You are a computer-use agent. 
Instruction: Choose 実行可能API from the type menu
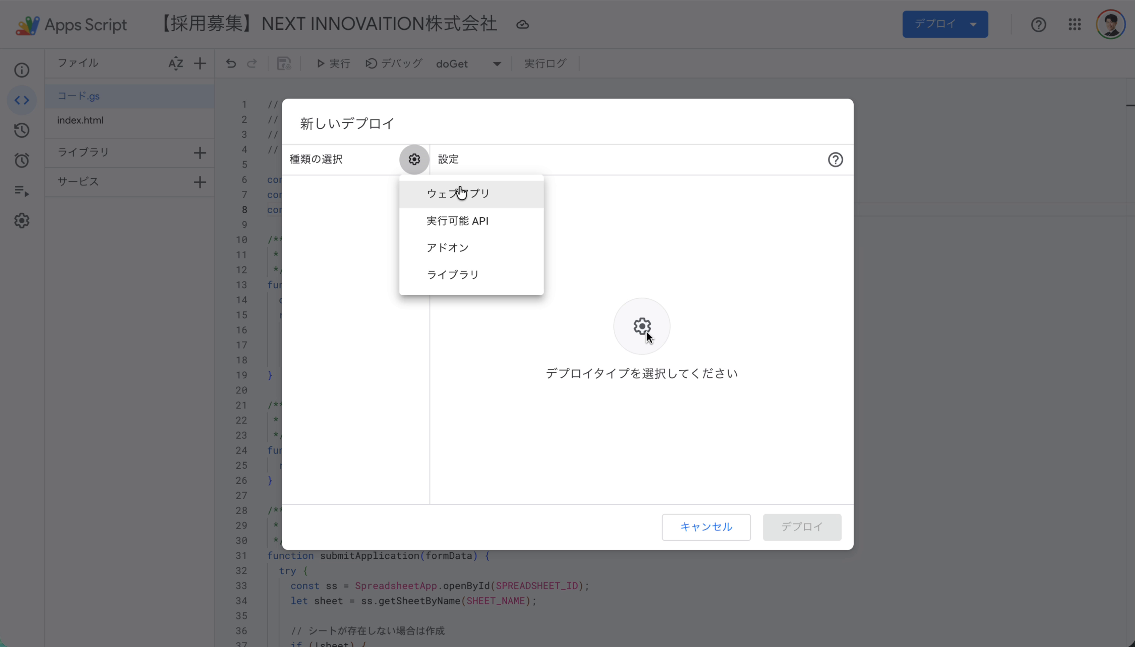coord(457,221)
